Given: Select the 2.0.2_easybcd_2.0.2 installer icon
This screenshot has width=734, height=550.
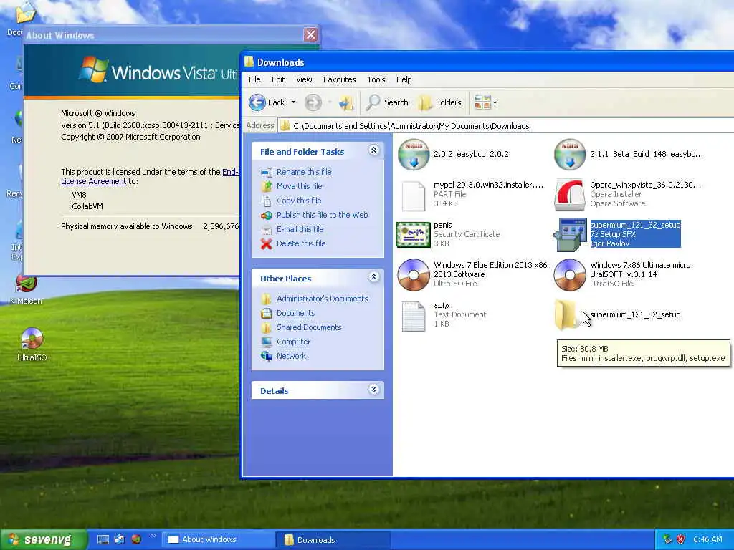Looking at the screenshot, I should point(414,155).
